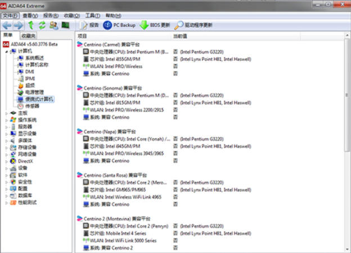
Task: Click the Back arrow toolbar icon
Action: (7, 25)
